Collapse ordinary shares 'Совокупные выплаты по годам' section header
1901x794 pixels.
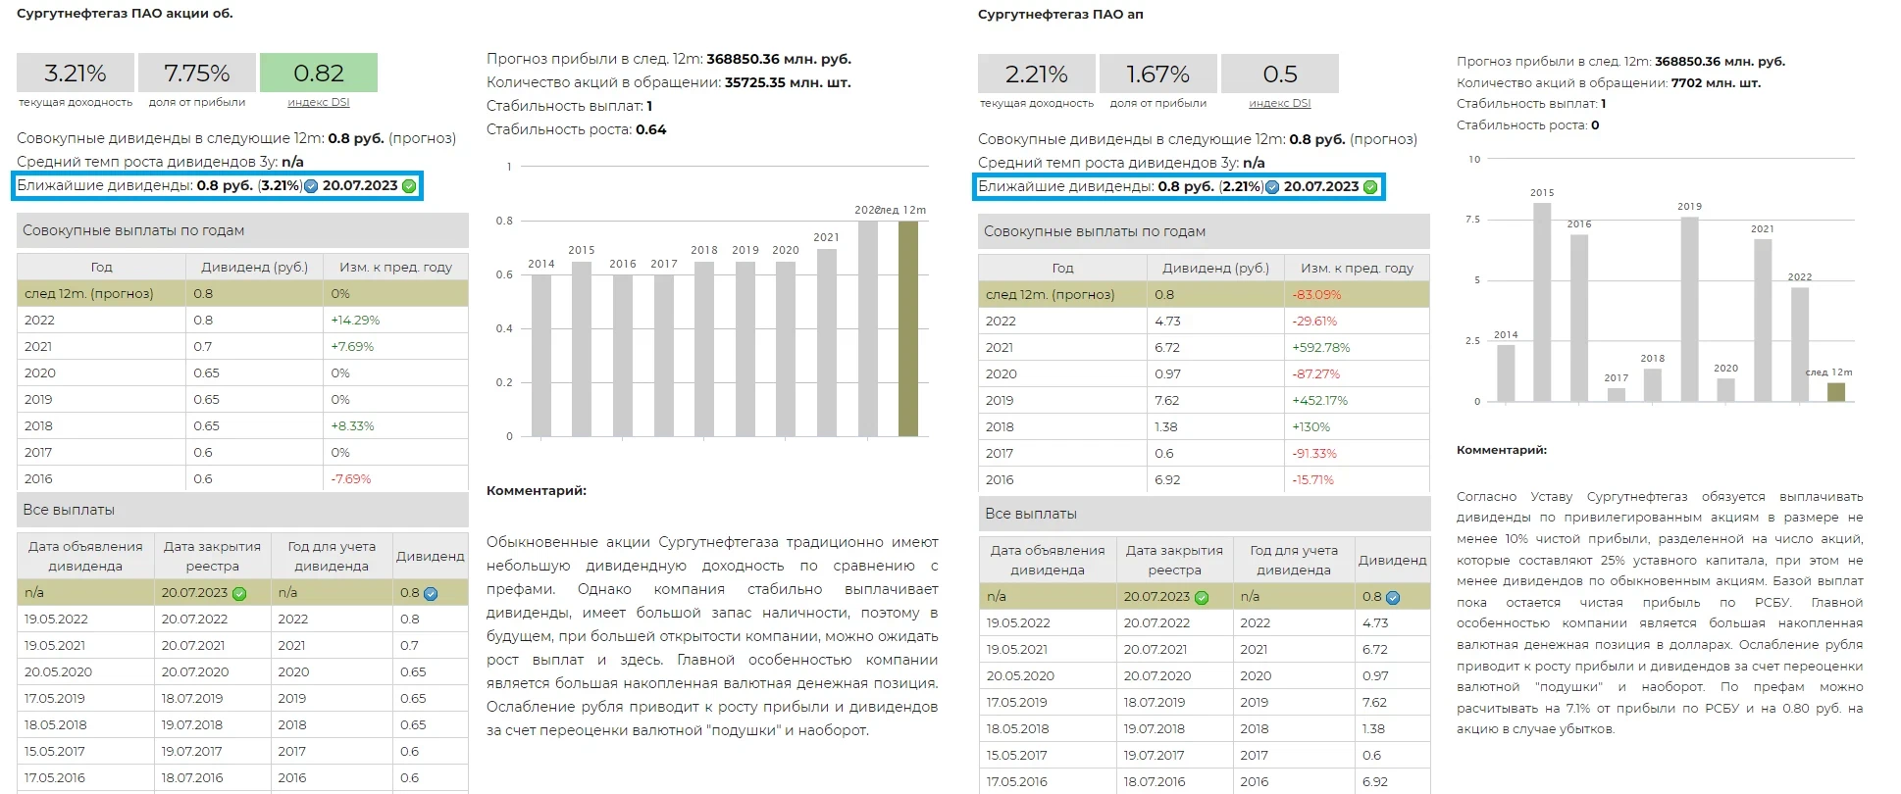tap(242, 230)
